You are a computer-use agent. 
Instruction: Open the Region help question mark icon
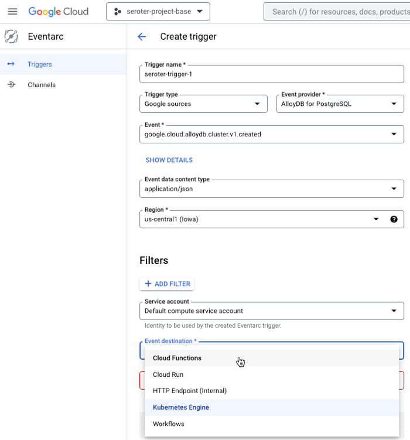click(394, 219)
